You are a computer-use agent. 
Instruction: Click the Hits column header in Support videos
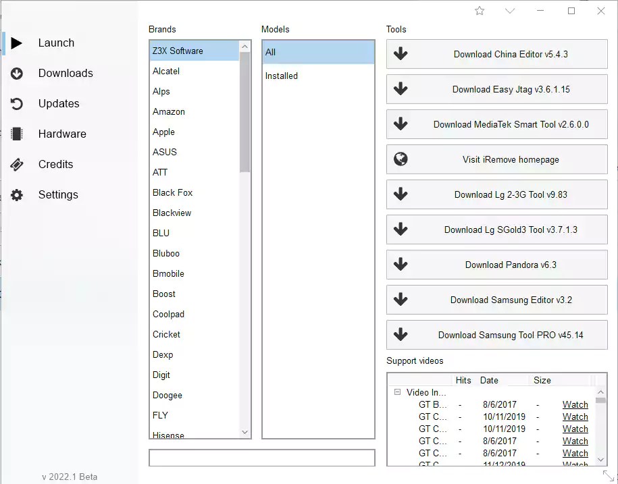[463, 381]
